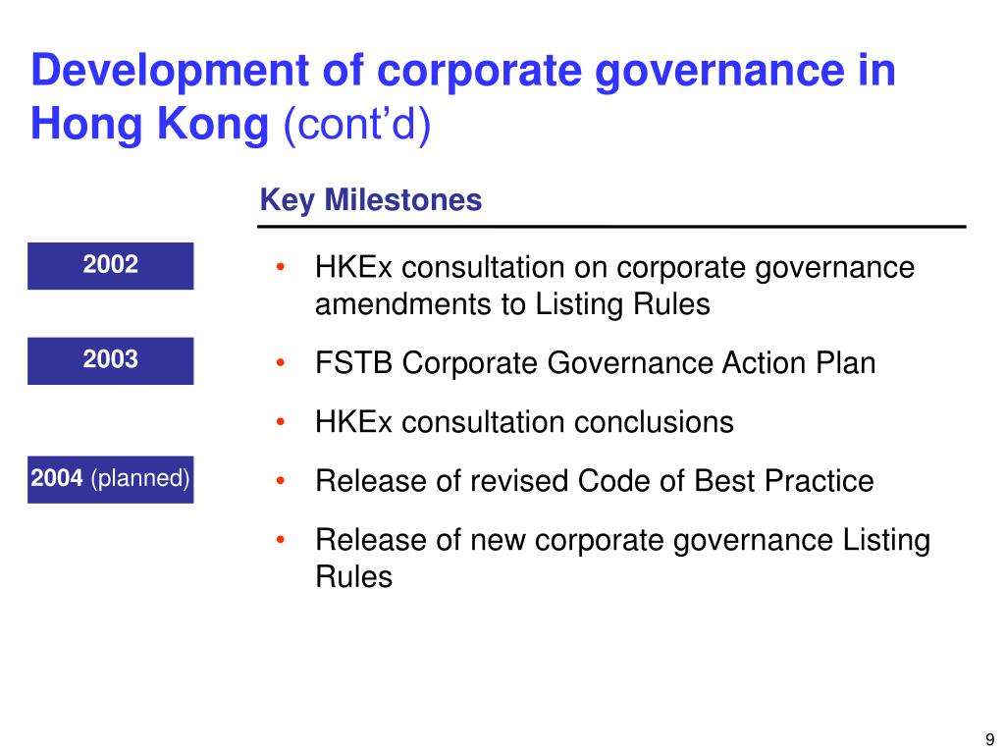Click 'amendments to Listing Rules' line
Screen dimensions: 1005x754
click(512, 304)
